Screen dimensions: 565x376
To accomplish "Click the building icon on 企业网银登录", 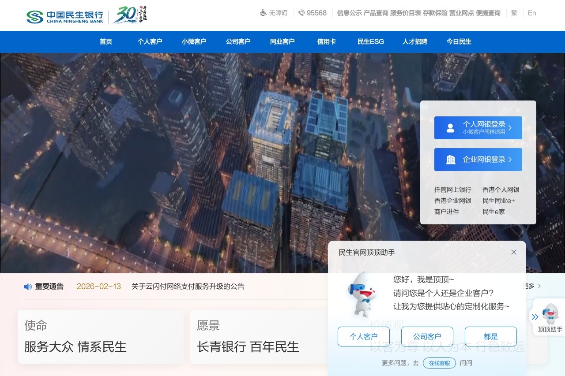I will pos(451,160).
